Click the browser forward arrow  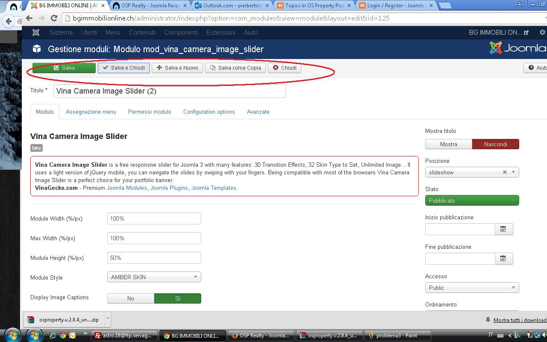[41, 18]
